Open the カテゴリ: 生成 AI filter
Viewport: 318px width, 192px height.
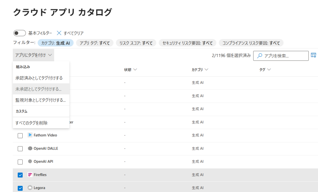(x=56, y=43)
